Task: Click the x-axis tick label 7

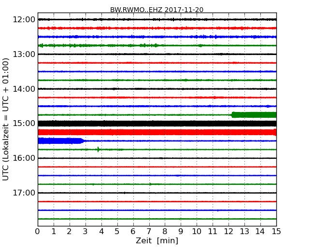Action: 149,231
